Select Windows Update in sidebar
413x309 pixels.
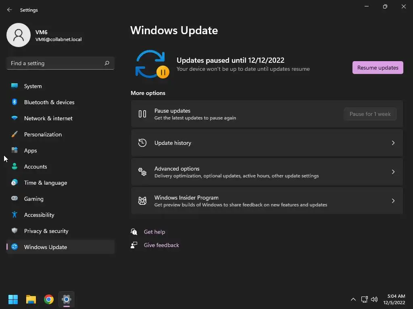60,247
